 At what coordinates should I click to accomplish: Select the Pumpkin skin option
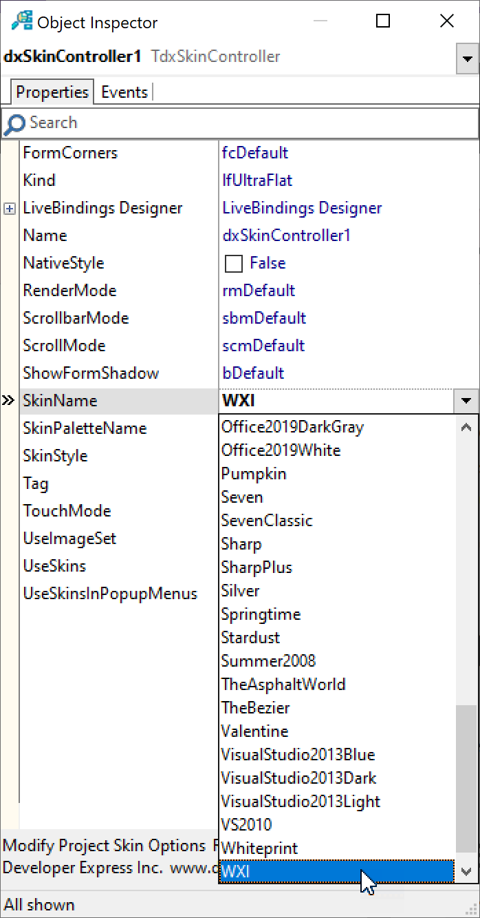tap(254, 474)
